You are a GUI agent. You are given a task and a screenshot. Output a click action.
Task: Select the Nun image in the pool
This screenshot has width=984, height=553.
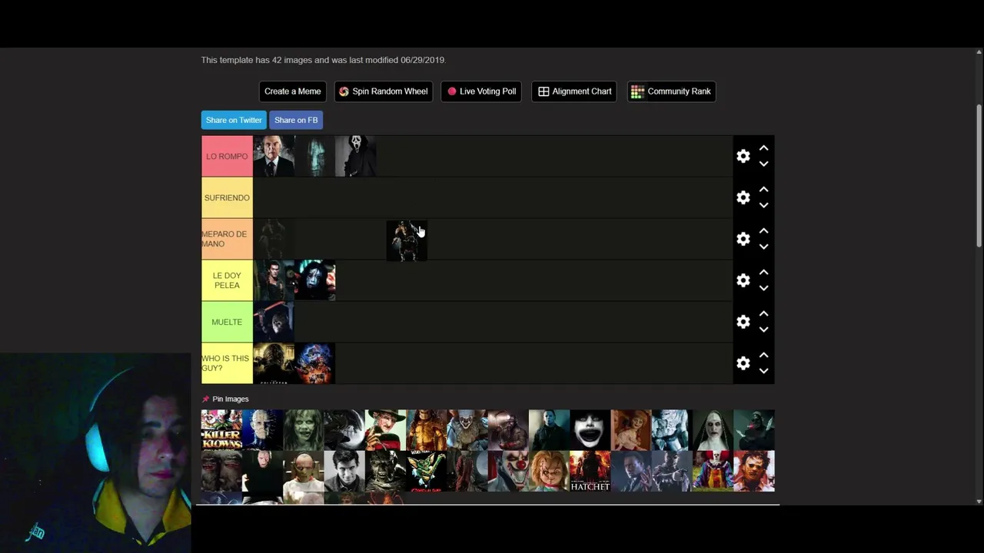[713, 430]
